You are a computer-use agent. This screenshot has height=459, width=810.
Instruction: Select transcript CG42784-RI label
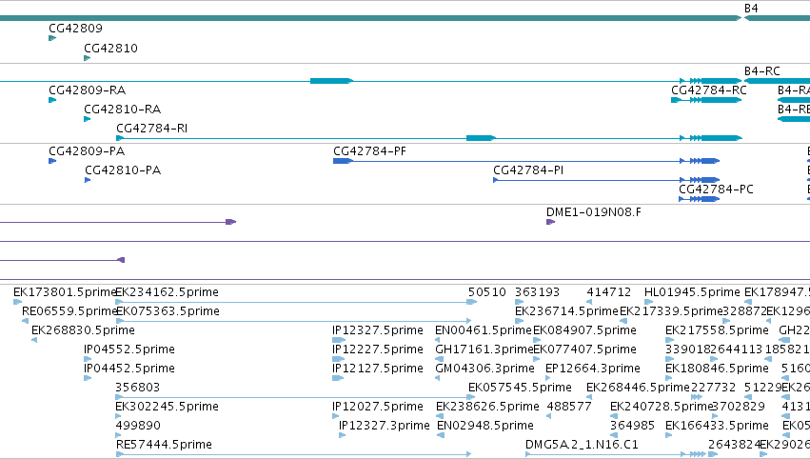152,129
